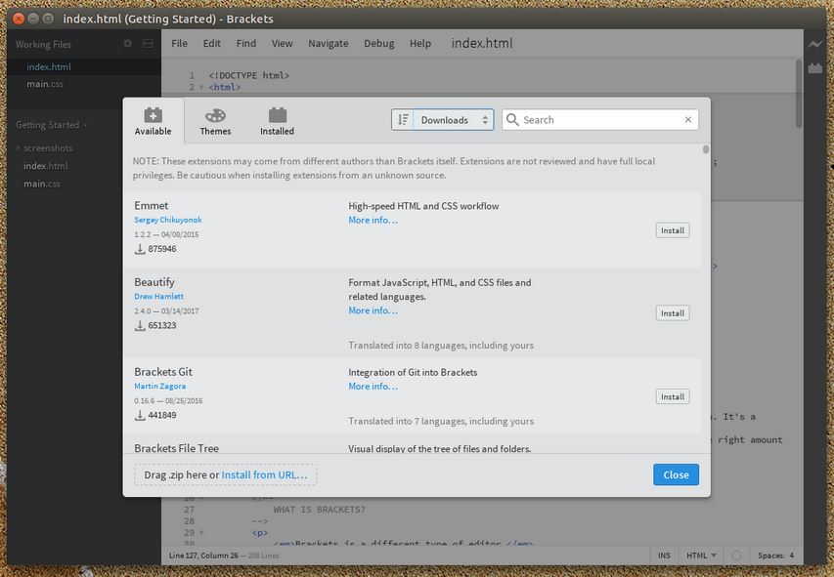
Task: Click the Drag .zip here drop area
Action: (x=226, y=474)
